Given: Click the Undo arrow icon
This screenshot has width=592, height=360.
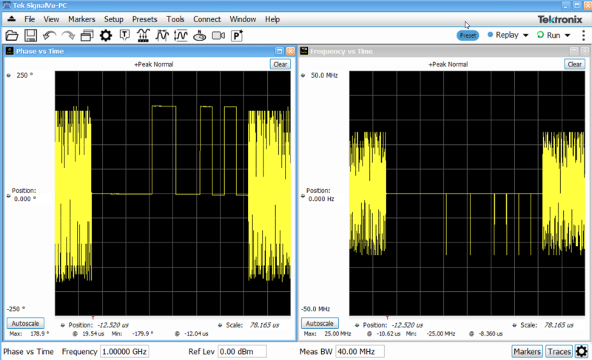Looking at the screenshot, I should coord(50,35).
